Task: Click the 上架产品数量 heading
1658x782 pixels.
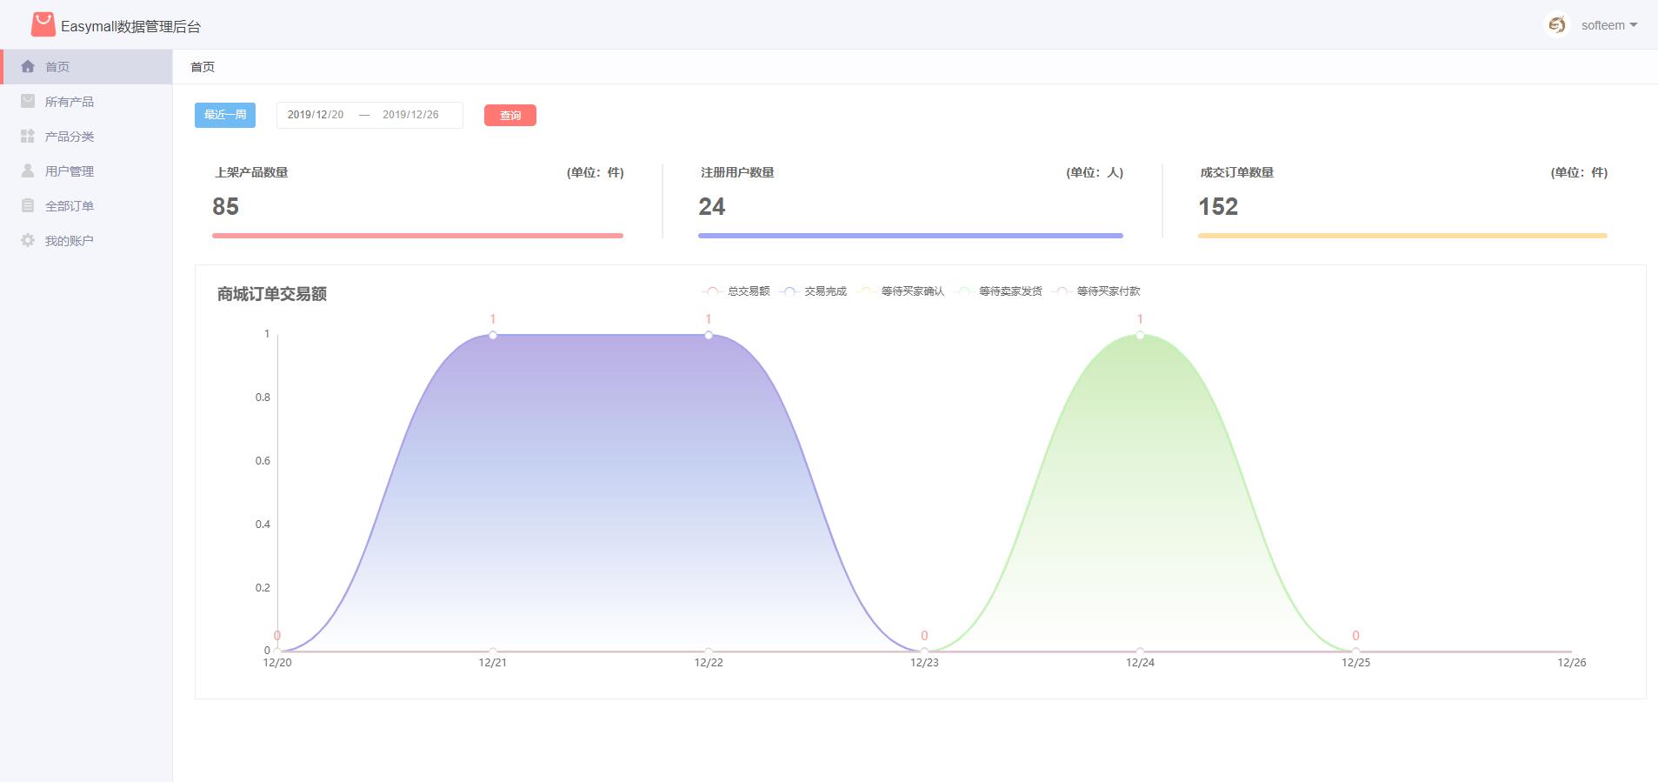Action: [x=251, y=172]
